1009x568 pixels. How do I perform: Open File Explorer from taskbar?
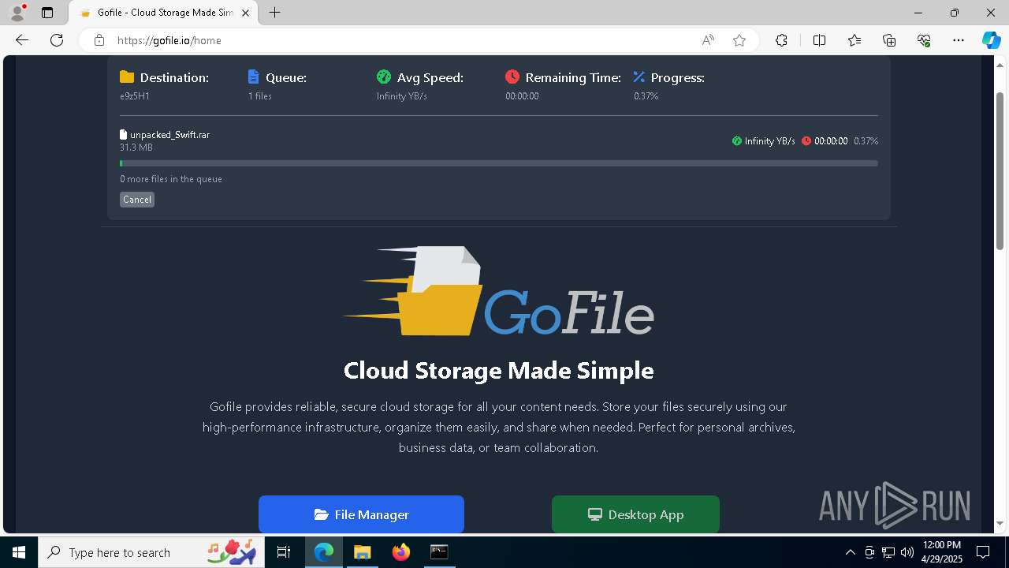[362, 552]
